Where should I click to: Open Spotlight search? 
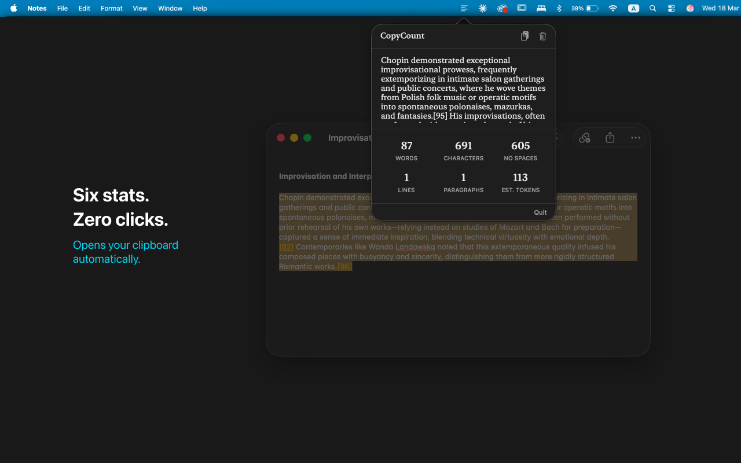(x=653, y=8)
